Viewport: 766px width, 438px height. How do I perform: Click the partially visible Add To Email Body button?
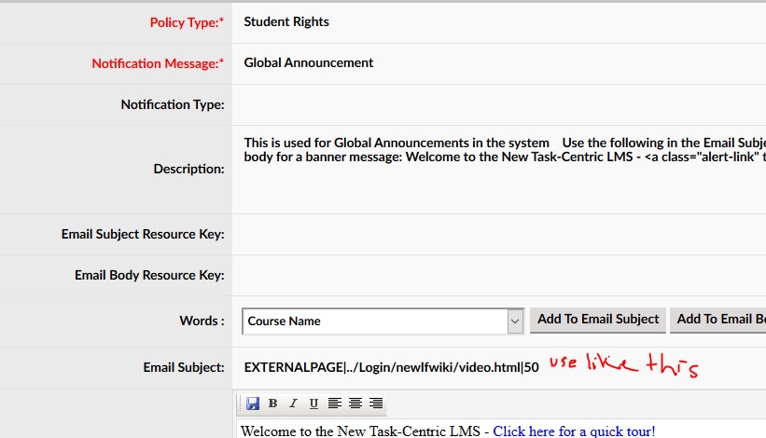(718, 320)
